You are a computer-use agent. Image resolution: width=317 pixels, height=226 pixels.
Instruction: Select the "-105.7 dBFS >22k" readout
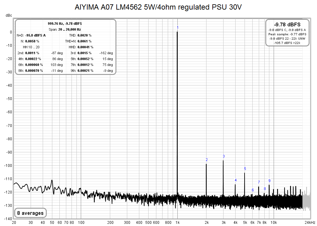tap(287, 43)
